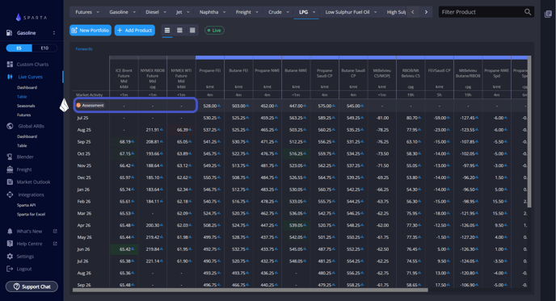Expand the Futures tab dropdown arrow
Viewport: 556px width, 301px height.
pos(98,12)
